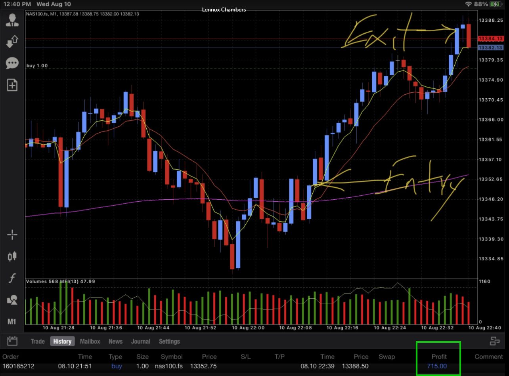The image size is (509, 376).
Task: Click the 715.00 profit value
Action: (437, 366)
